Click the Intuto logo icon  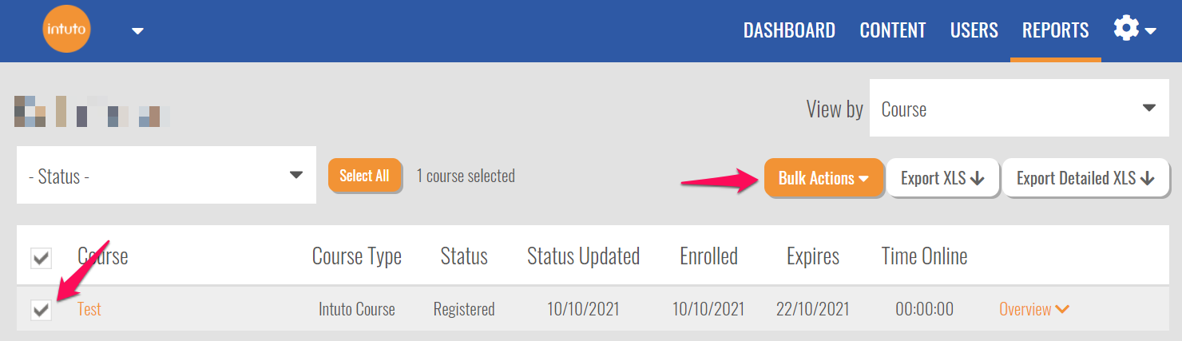tap(67, 30)
